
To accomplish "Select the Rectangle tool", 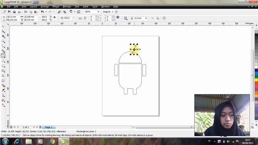I will coord(3,56).
